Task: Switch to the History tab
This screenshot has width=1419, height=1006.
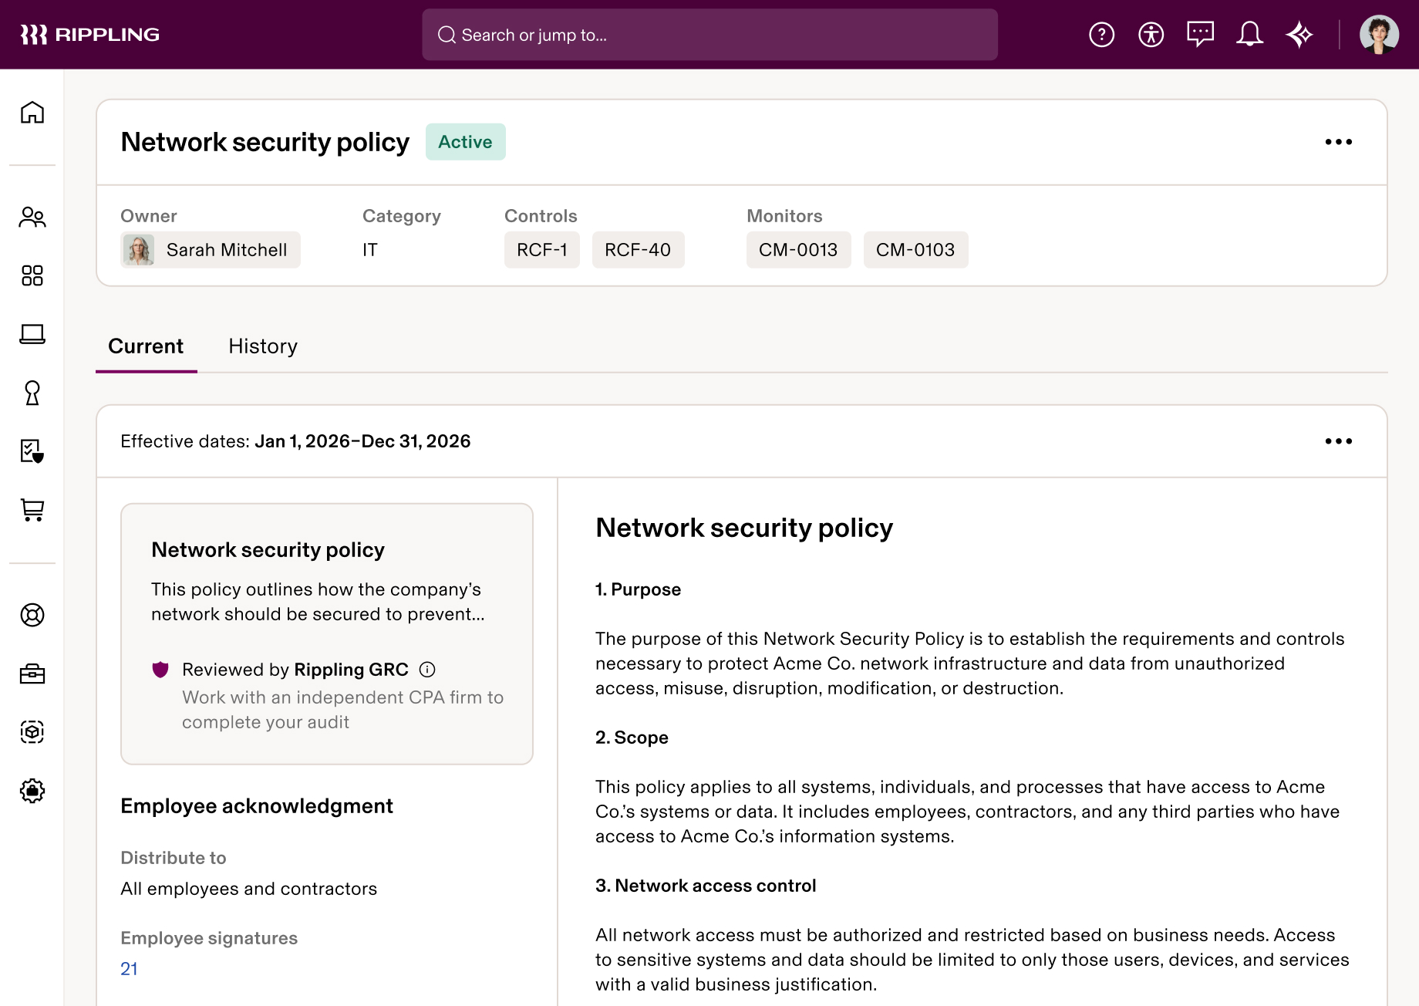Action: coord(262,346)
